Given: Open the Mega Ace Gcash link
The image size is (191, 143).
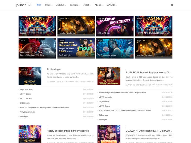Looking at the screenshot, I should [26, 90].
